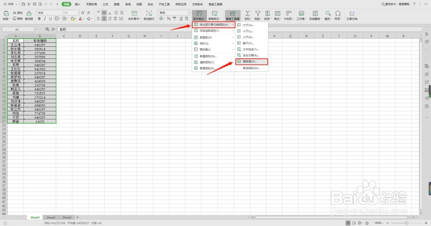Click Merge and Center (合并居中)
Image resolution: width=431 pixels, height=226 pixels.
pyautogui.click(x=134, y=15)
